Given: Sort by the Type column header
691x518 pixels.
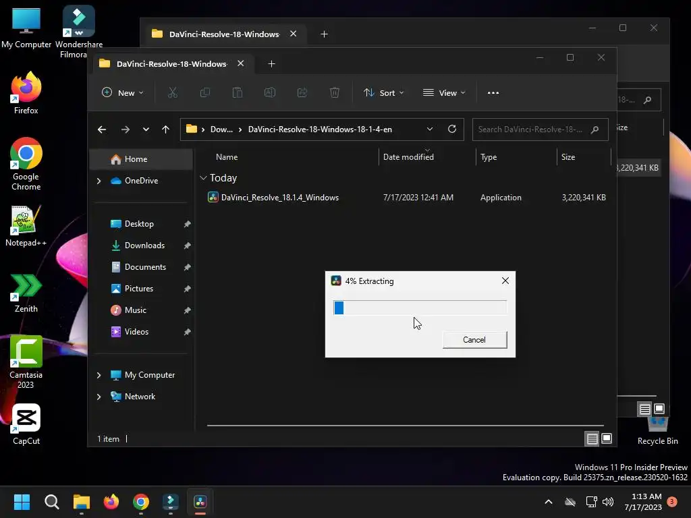Looking at the screenshot, I should click(x=489, y=156).
